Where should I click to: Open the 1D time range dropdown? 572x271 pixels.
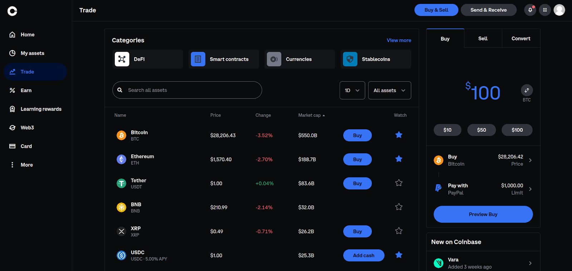click(352, 90)
